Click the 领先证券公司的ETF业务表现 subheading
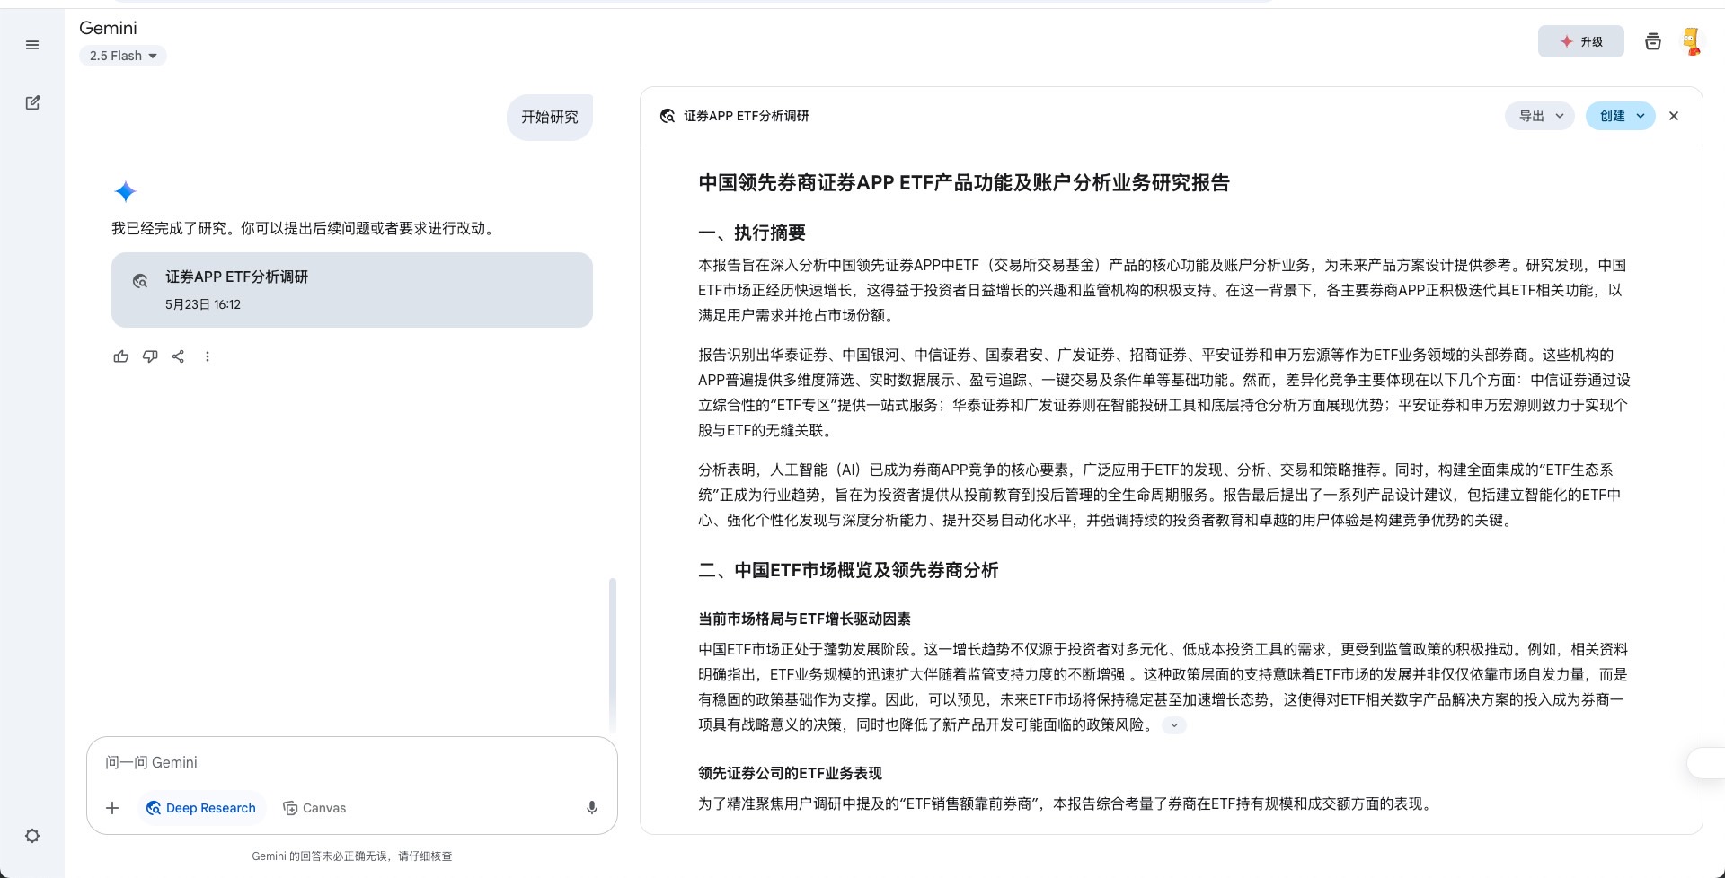Screen dimensions: 1725x878 790,774
